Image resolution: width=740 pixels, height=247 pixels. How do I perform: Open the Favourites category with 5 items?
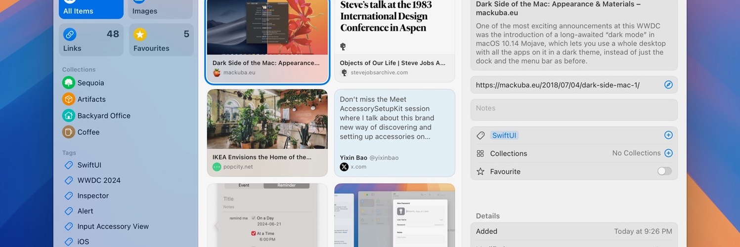[x=161, y=40]
